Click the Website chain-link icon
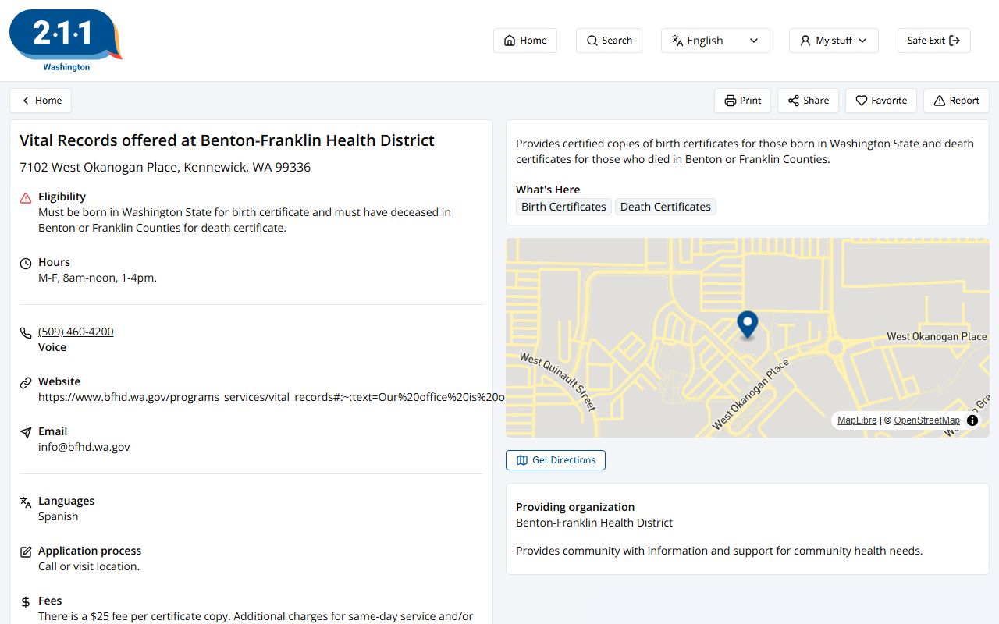This screenshot has width=999, height=624. click(x=26, y=383)
